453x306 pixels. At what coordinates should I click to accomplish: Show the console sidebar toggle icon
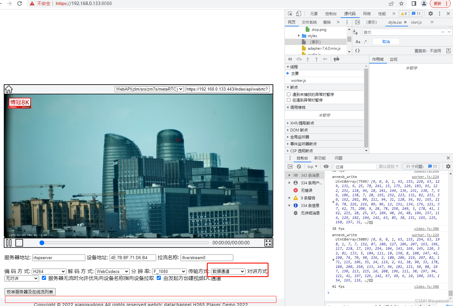pos(290,166)
